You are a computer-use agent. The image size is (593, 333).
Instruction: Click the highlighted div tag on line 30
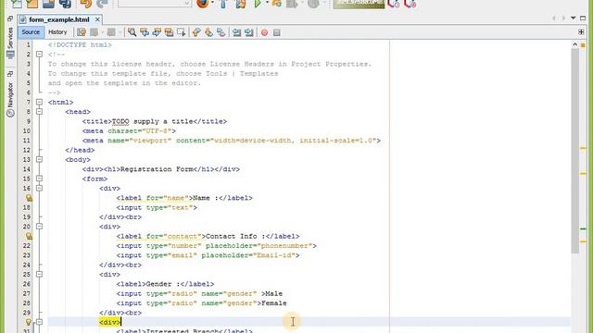(109, 322)
